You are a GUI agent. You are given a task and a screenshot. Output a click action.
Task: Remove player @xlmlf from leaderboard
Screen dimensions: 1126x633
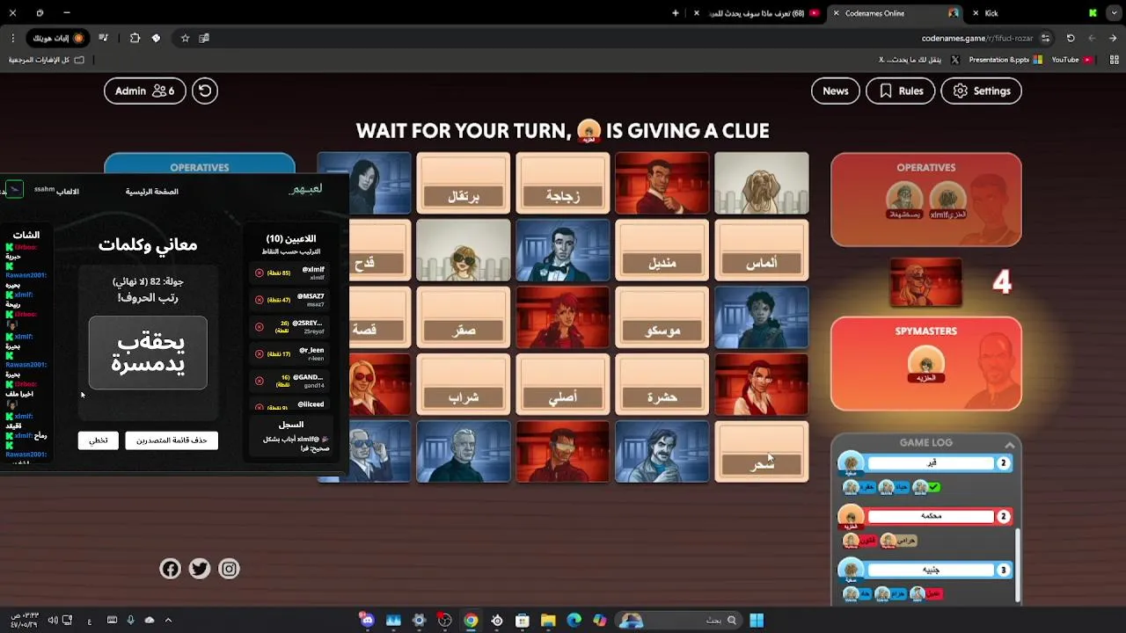[x=260, y=273]
